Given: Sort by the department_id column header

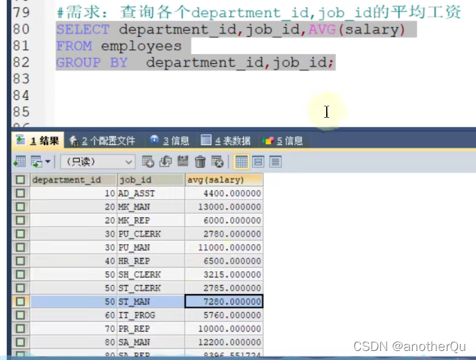Looking at the screenshot, I should 73,180.
